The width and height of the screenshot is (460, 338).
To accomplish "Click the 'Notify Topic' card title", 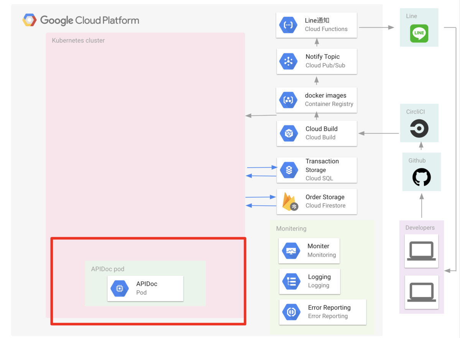I will 322,57.
